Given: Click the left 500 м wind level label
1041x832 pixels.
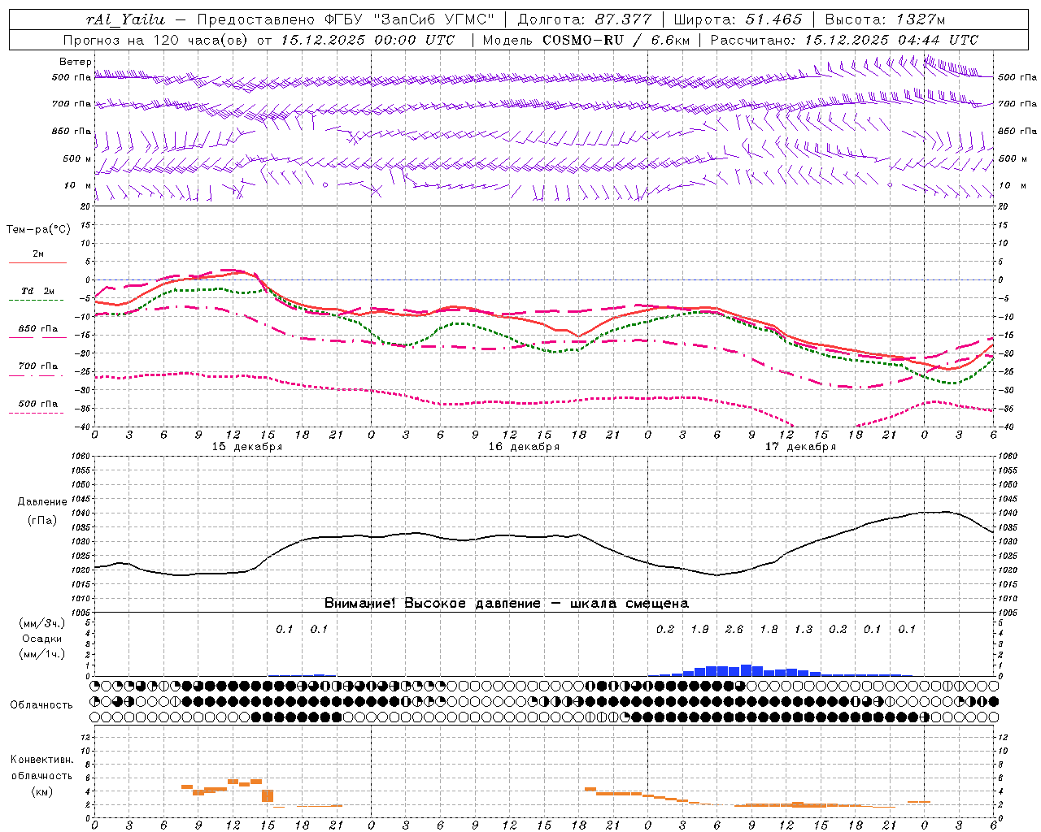Looking at the screenshot, I should tap(77, 158).
